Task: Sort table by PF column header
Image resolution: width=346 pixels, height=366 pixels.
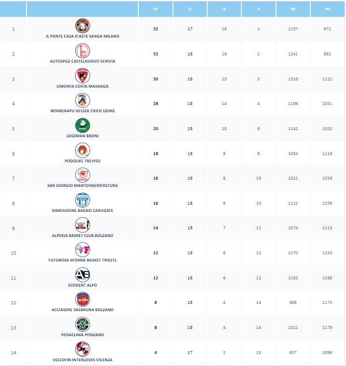Action: tap(293, 9)
